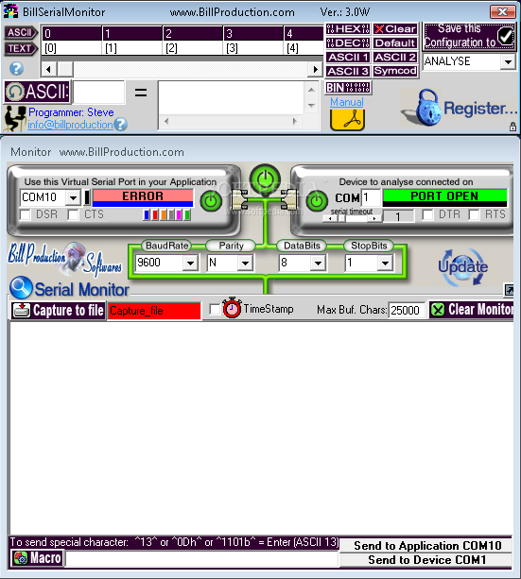Open the Parity dropdown
This screenshot has height=579, width=521.
pyautogui.click(x=245, y=264)
